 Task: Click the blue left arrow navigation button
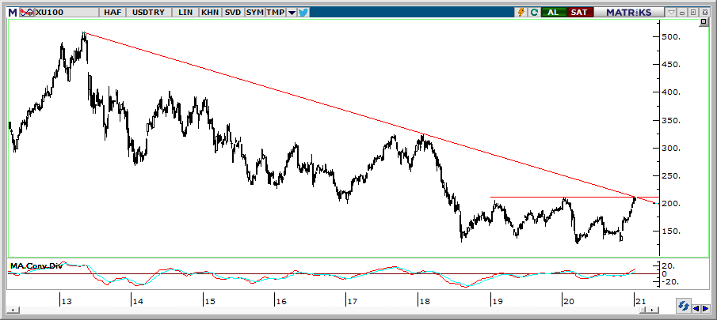coord(696,309)
